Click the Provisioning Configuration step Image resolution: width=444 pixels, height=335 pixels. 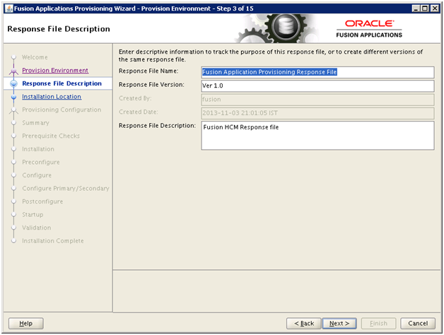62,110
